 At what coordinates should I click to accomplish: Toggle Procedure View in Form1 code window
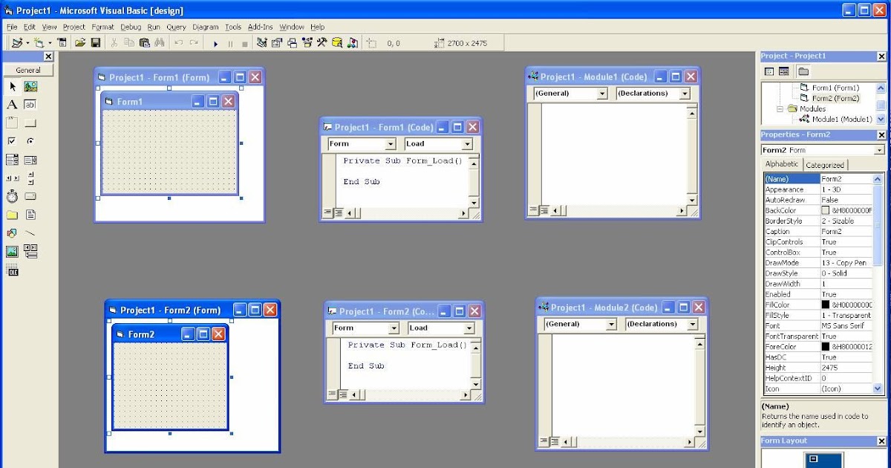(327, 212)
